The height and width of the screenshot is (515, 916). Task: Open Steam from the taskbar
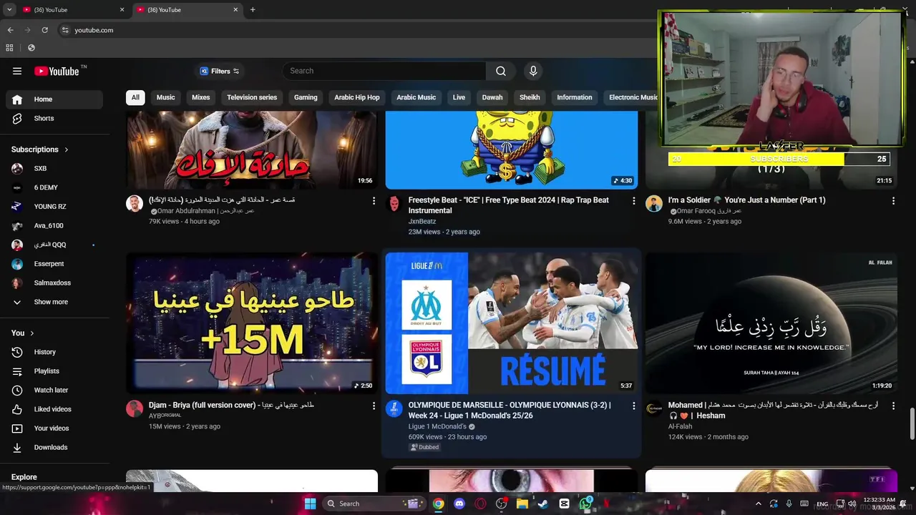(543, 504)
